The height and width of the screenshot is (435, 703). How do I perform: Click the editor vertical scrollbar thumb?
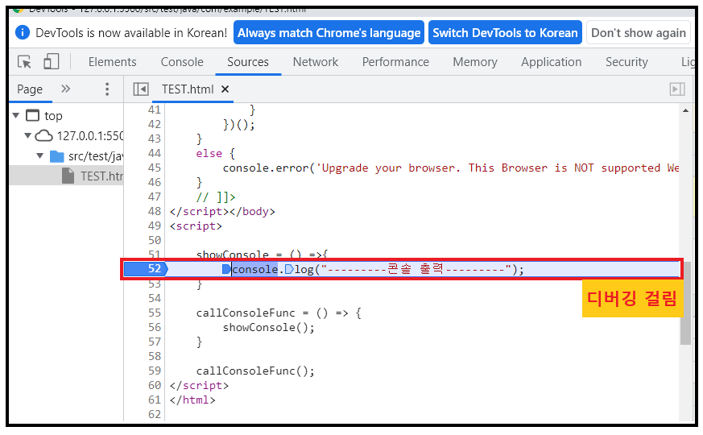685,303
